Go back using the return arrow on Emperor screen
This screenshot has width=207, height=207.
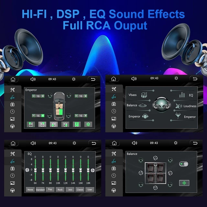[93, 79]
